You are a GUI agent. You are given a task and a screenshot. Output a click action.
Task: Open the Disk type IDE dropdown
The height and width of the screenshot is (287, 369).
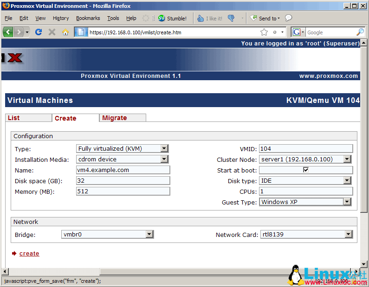pos(347,180)
